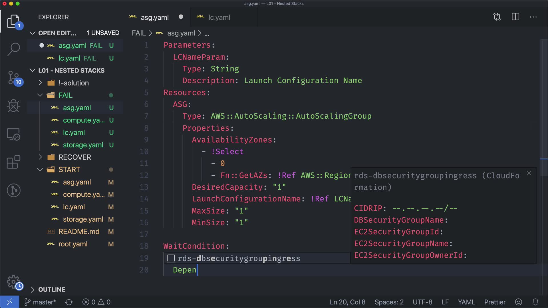Open Source Control view with 10 changes
This screenshot has width=548, height=308.
13,78
